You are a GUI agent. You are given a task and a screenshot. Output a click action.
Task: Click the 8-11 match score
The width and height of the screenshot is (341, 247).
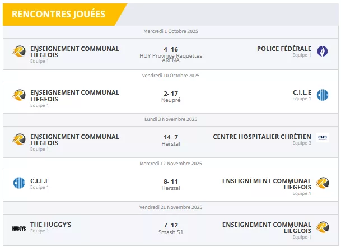point(171,181)
